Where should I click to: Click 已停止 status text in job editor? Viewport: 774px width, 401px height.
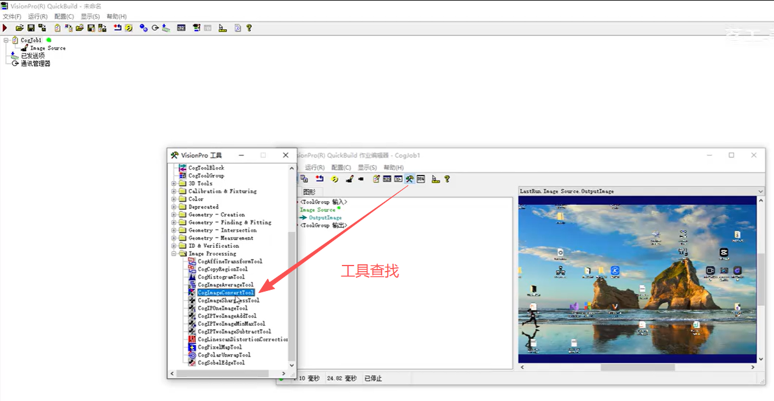coord(373,379)
